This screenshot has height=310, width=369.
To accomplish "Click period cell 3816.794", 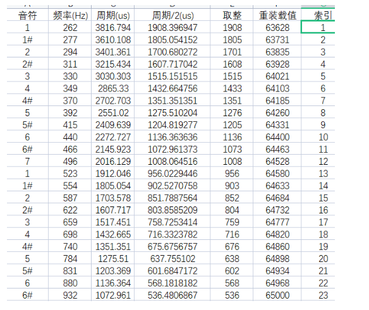I will click(x=112, y=27).
